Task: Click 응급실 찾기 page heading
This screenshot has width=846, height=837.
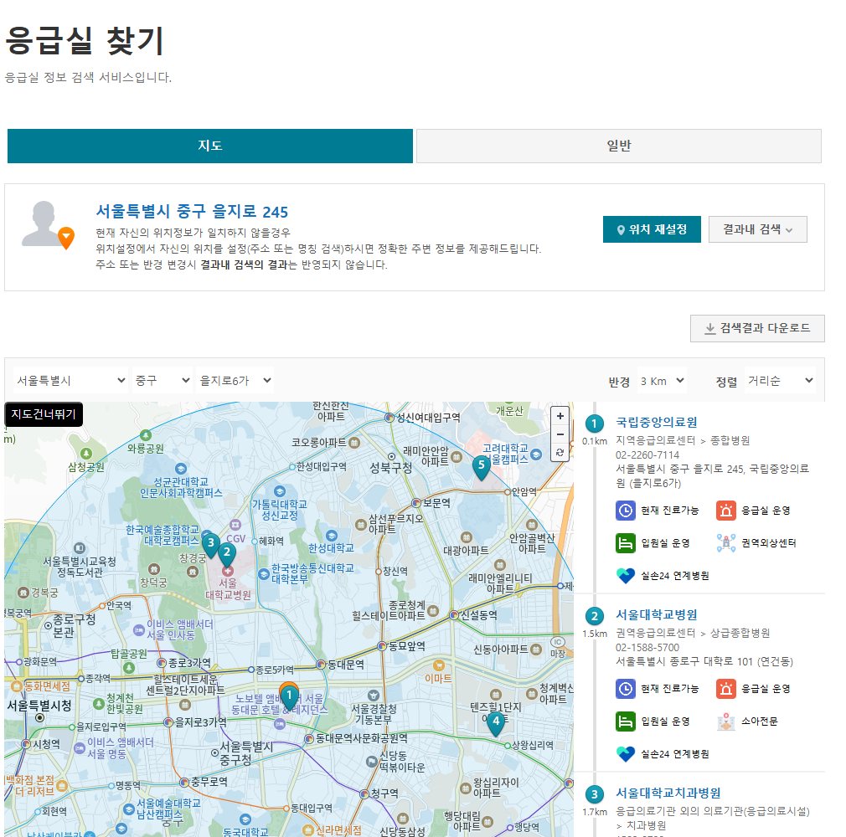Action: [84, 41]
